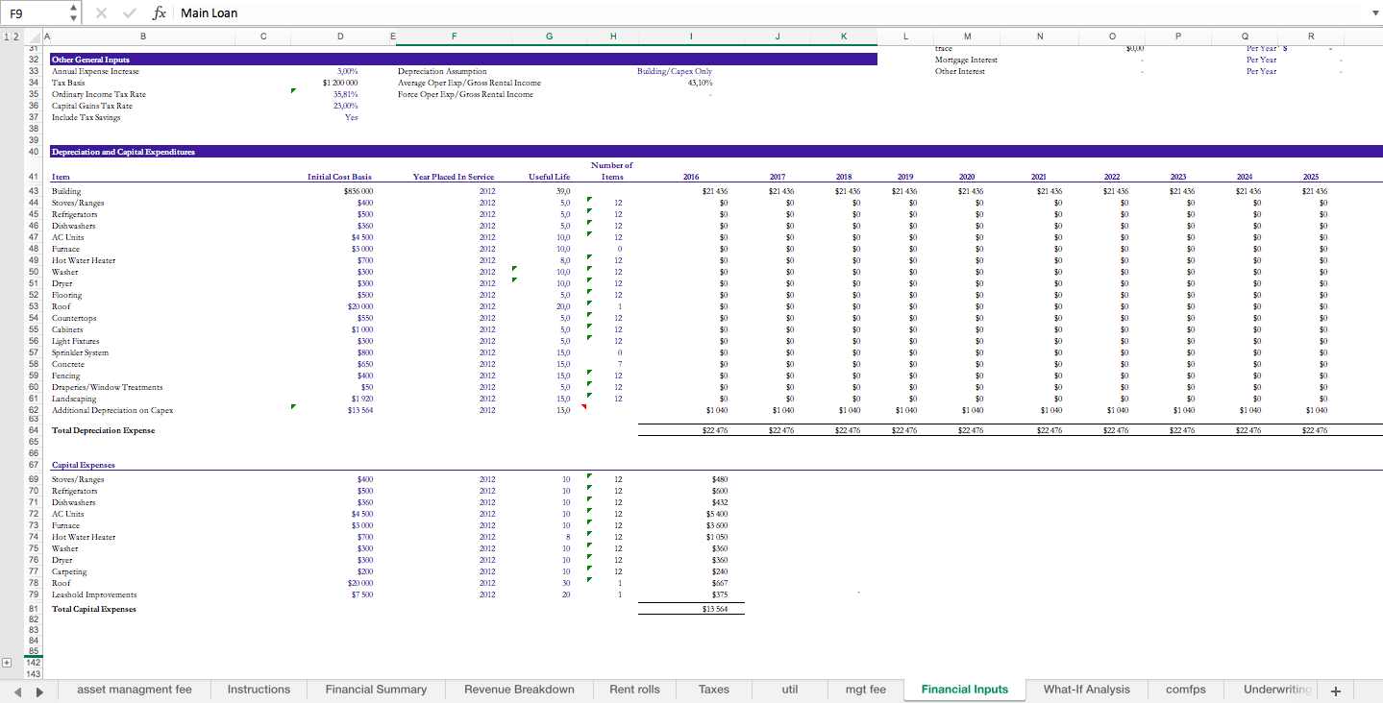Select the Financial Summary sheet tab
Screen dimensions: 1383x703
tap(375, 690)
